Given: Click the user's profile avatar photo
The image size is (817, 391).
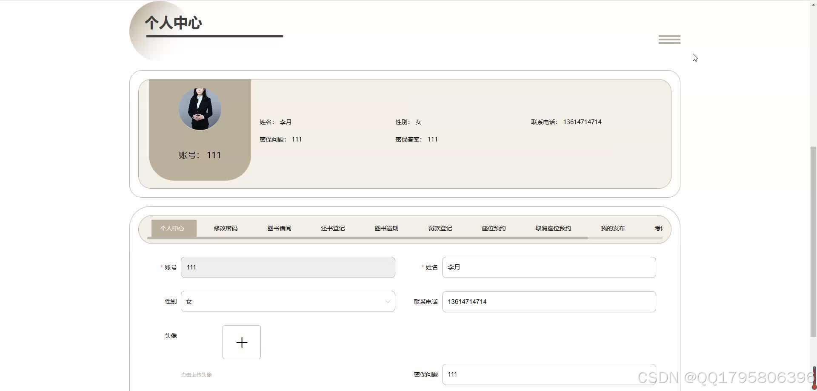Looking at the screenshot, I should [200, 108].
